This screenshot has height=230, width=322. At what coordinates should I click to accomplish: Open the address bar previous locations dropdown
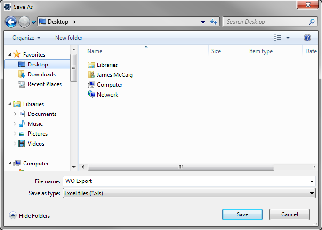pos(203,22)
